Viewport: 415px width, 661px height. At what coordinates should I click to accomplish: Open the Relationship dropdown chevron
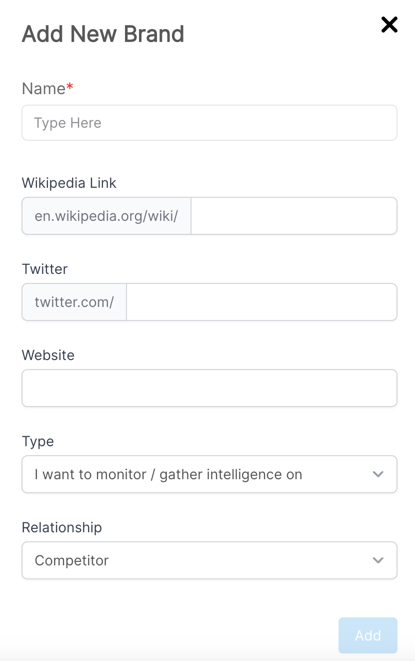(378, 561)
